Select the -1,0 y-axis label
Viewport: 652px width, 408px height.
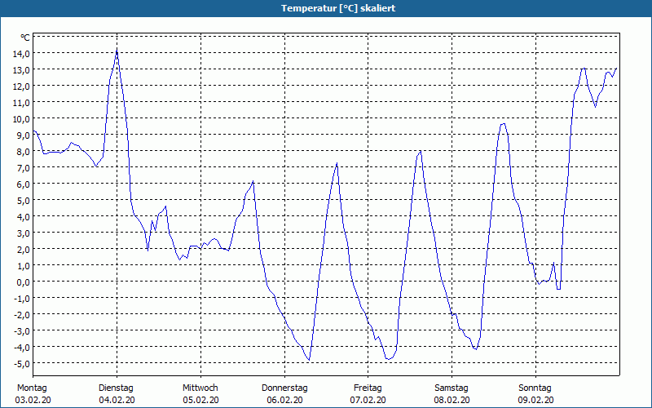22,298
